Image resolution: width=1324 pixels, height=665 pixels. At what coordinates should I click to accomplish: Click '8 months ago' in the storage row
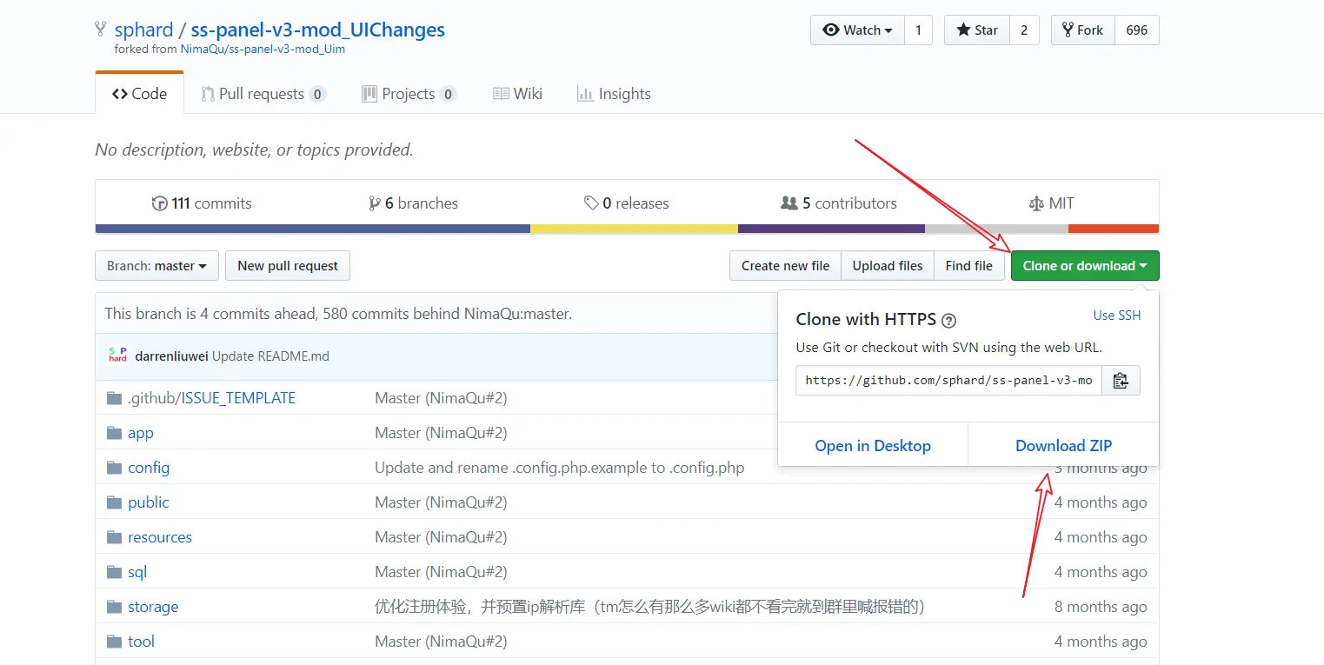click(x=1101, y=607)
